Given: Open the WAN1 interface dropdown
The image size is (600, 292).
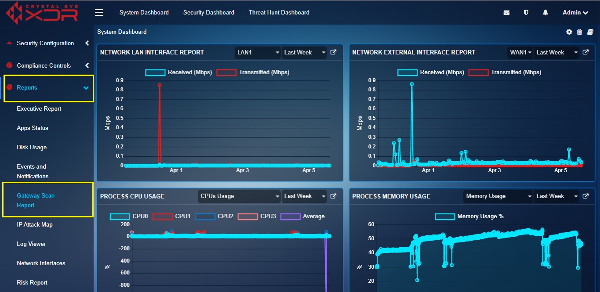Looking at the screenshot, I should [520, 52].
